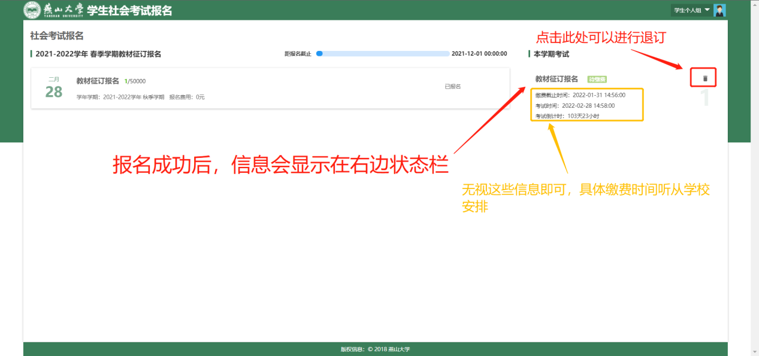This screenshot has height=356, width=759.
Task: Click the trash icon to cancel registration
Action: [x=704, y=78]
